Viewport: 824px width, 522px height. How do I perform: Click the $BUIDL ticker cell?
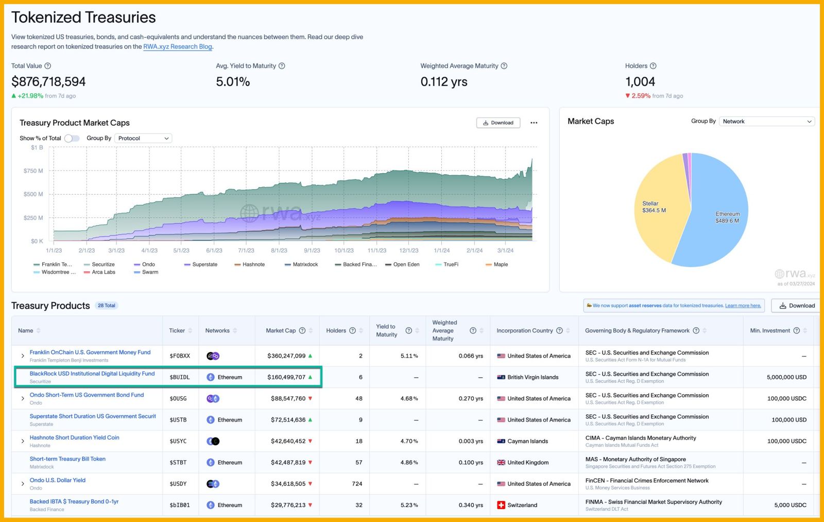(x=180, y=377)
